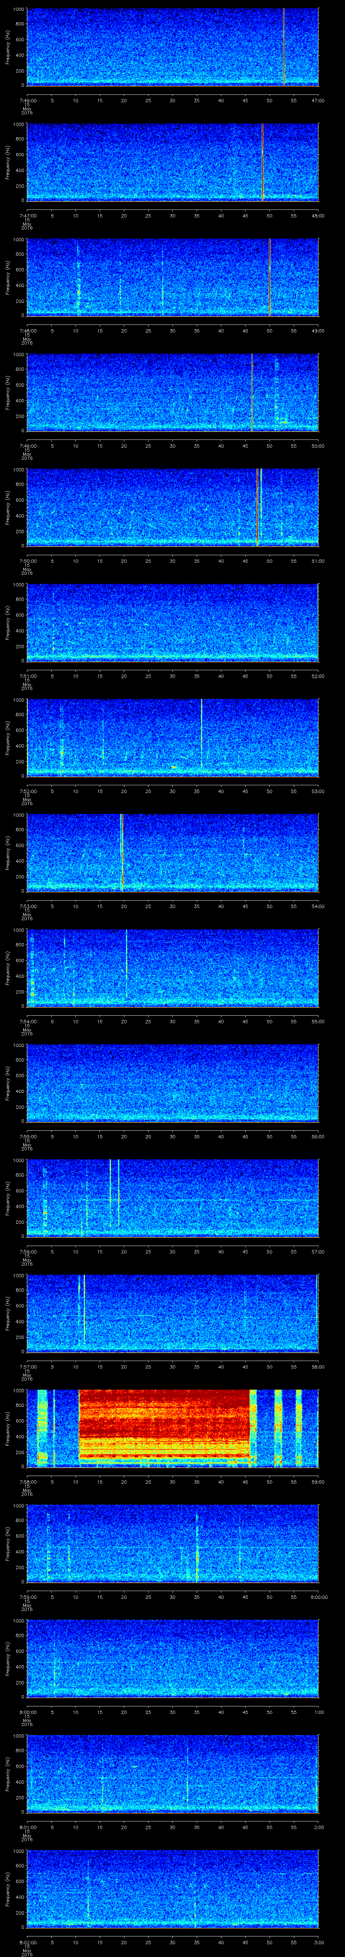
Task: Click the 7:57:00 start time label
Action: (27, 1367)
